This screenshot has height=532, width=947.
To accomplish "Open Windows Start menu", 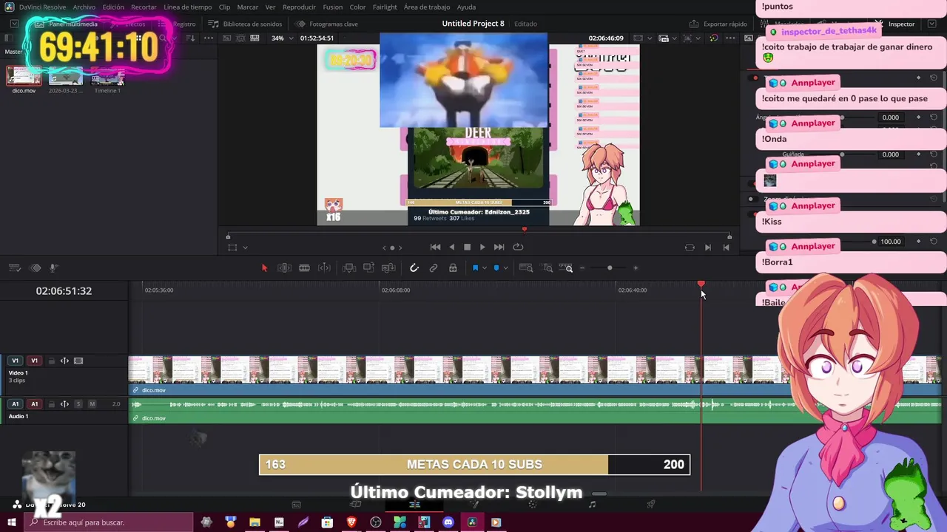I will point(12,522).
